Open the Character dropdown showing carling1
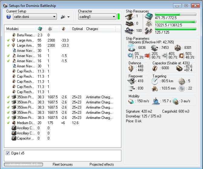 coord(97,17)
